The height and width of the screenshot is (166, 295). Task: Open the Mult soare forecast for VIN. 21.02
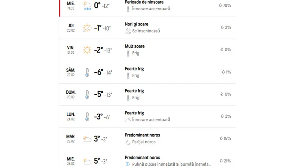click(135, 46)
